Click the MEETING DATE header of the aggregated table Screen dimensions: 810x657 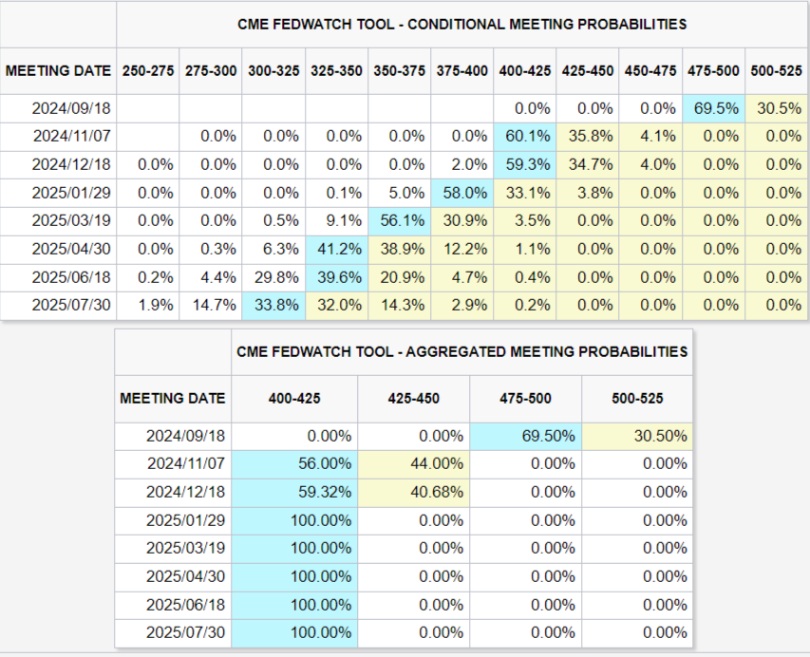(x=173, y=399)
